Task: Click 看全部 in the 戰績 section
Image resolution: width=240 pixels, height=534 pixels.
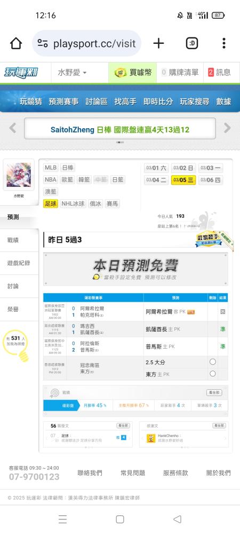Action: [x=214, y=392]
